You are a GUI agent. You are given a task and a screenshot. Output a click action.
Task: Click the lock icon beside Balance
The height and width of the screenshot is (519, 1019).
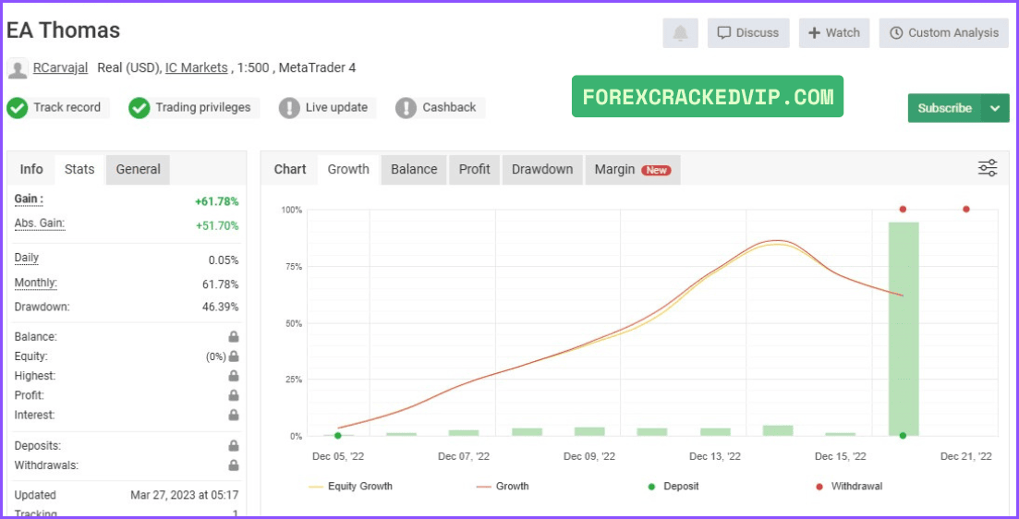[234, 337]
